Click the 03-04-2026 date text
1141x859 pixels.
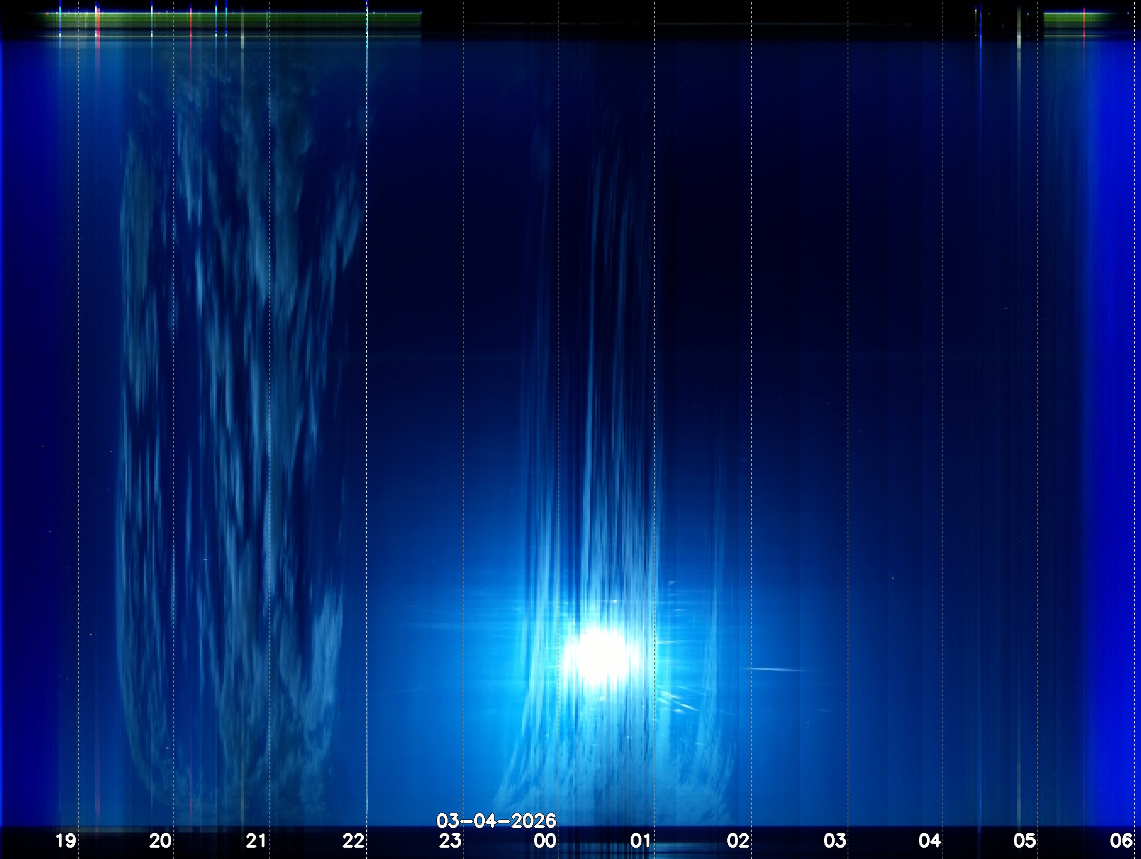(496, 821)
